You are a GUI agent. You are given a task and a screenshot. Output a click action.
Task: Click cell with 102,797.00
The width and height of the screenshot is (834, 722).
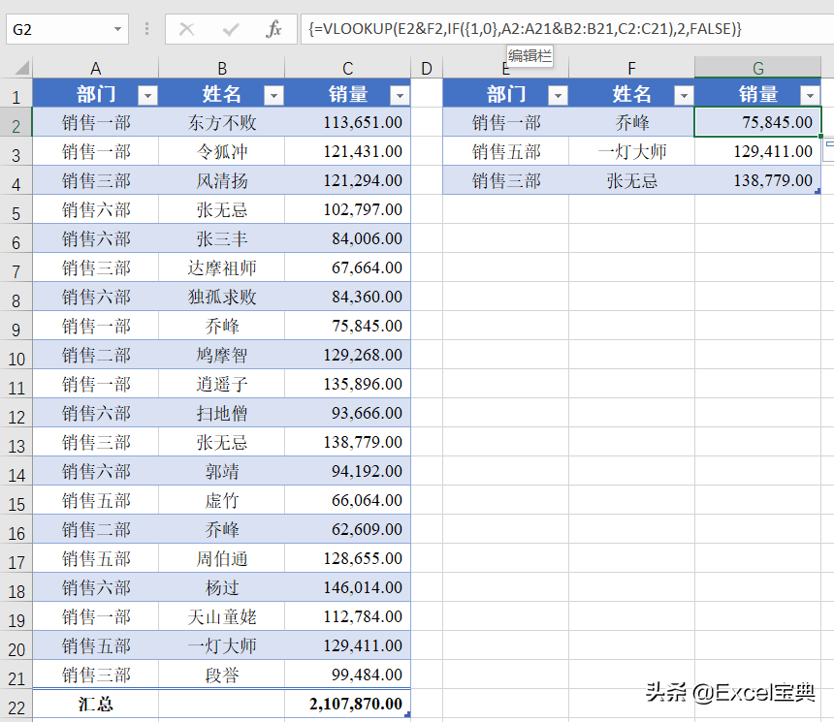(x=348, y=209)
